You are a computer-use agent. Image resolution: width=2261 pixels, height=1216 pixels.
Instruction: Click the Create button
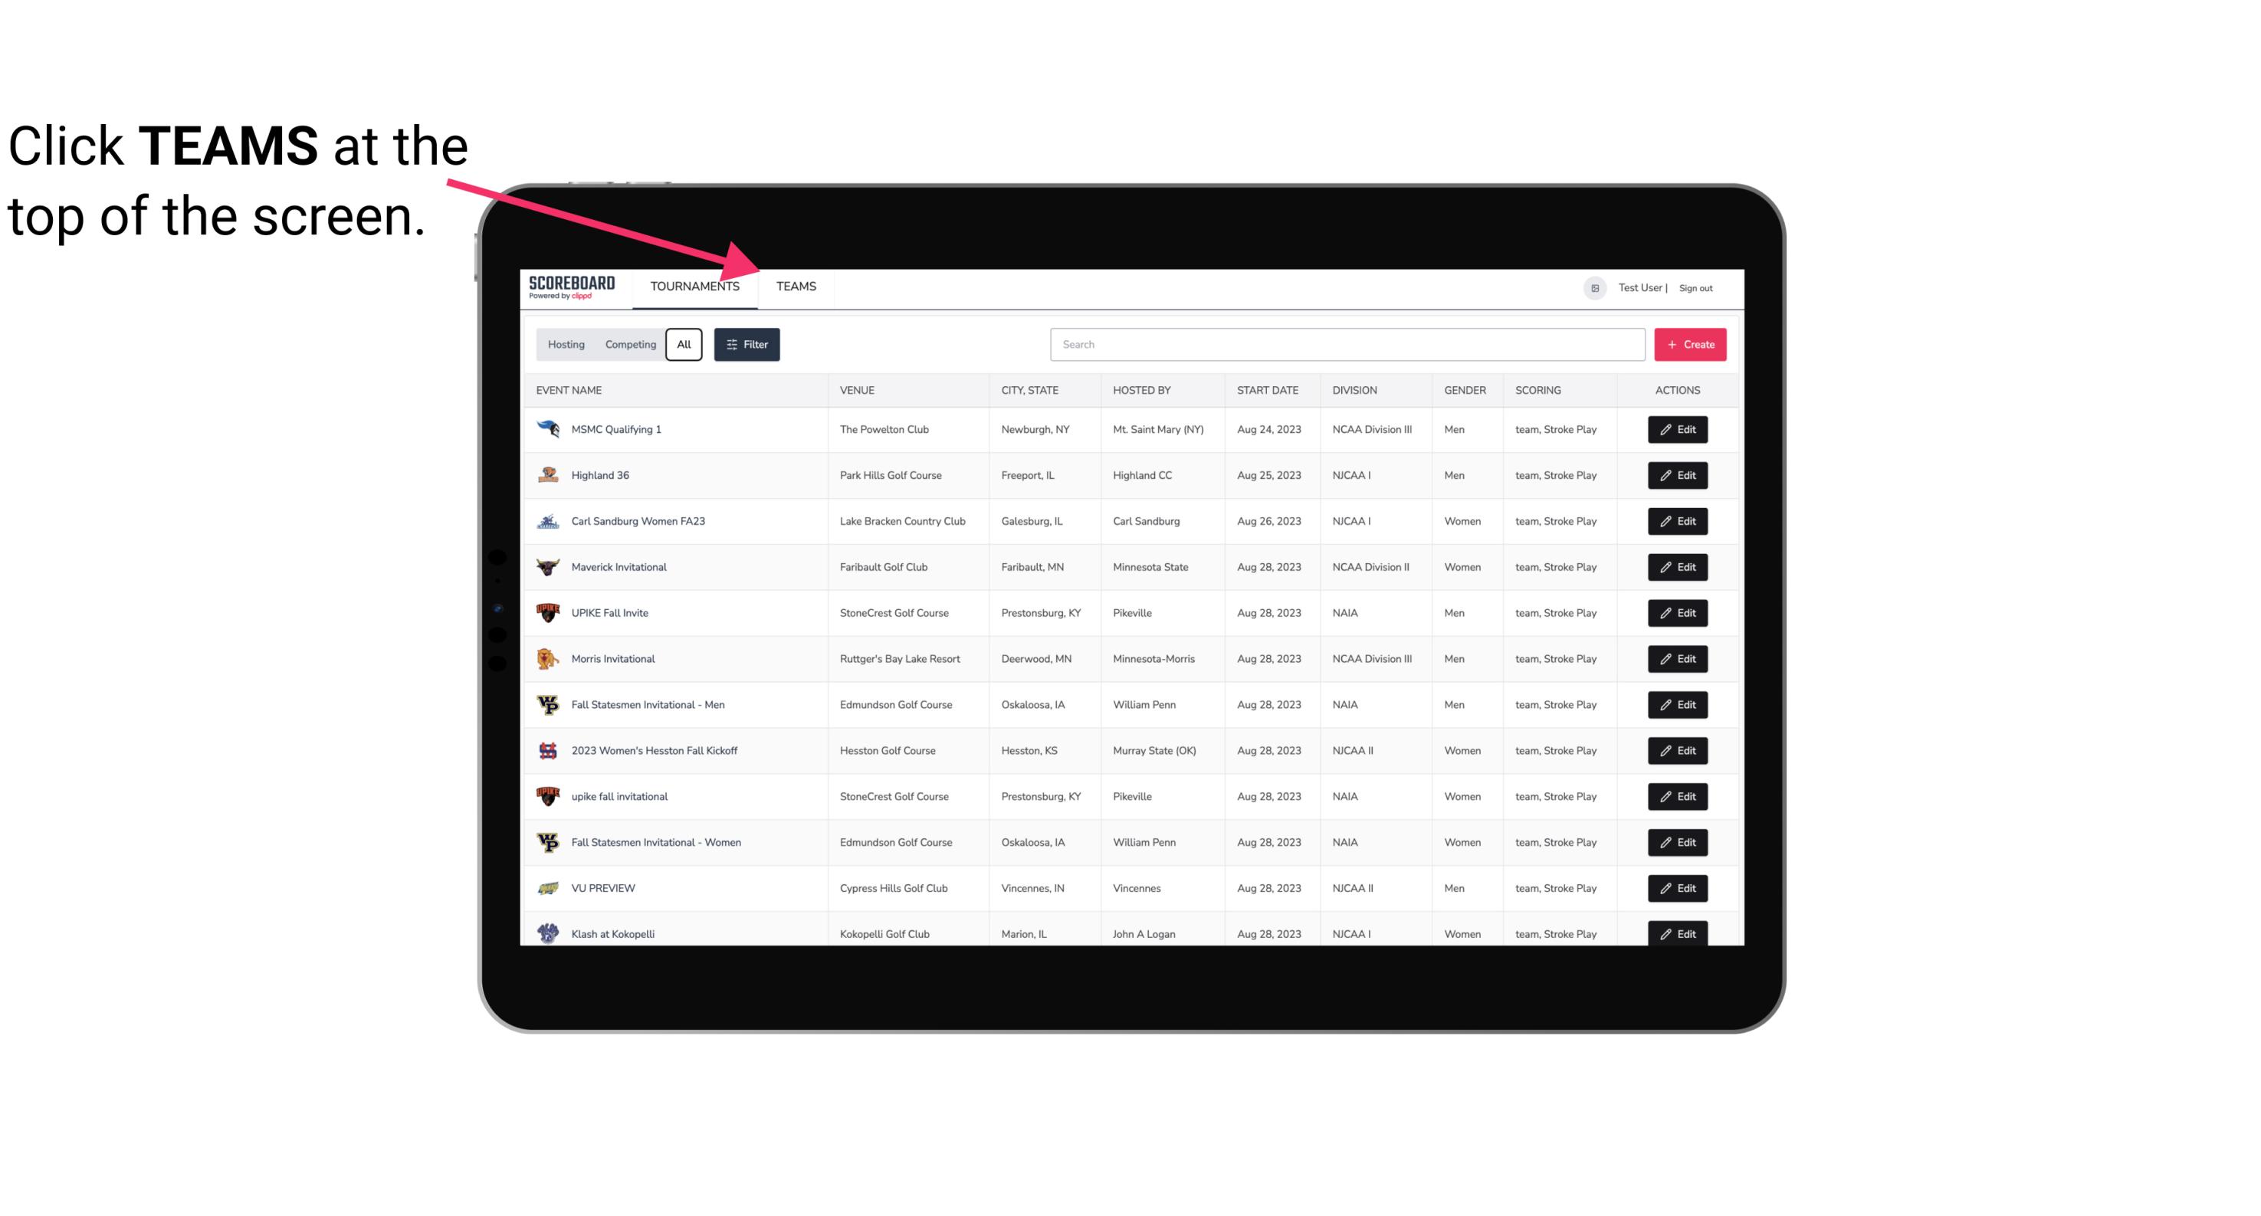[x=1691, y=343]
